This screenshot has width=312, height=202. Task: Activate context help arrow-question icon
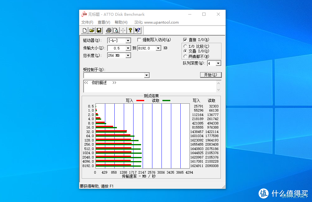(138, 30)
